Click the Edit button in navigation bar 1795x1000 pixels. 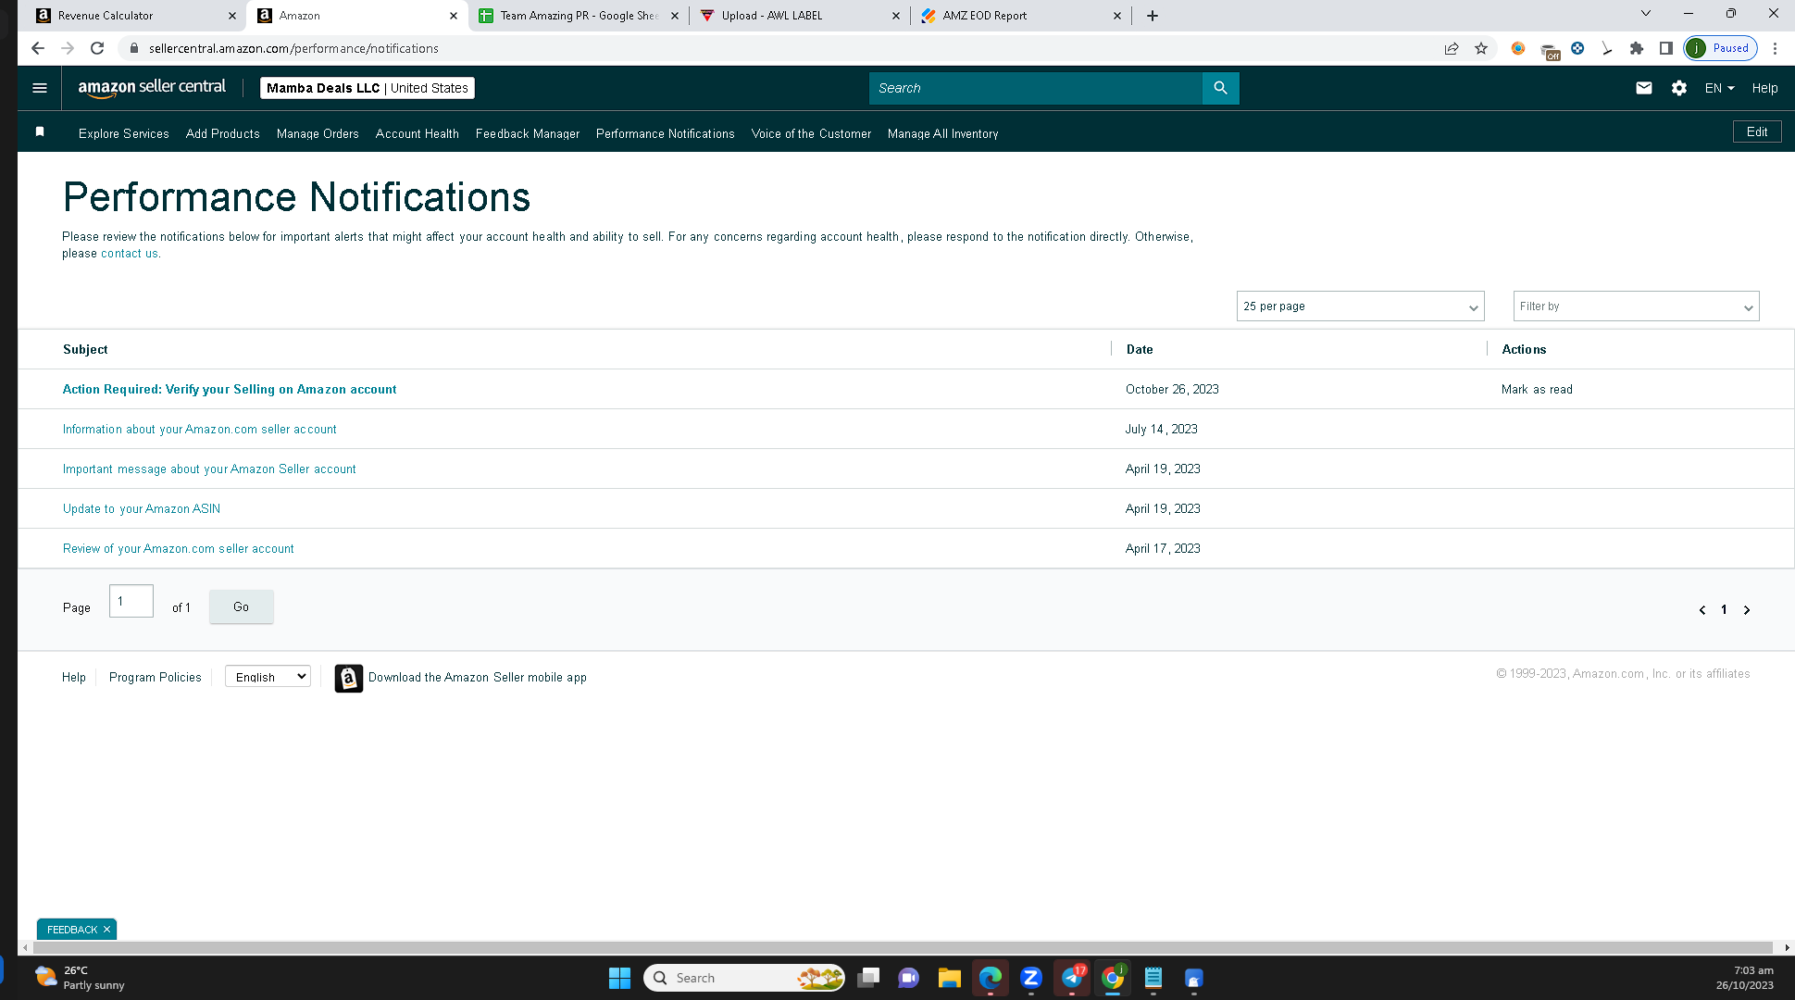pyautogui.click(x=1756, y=131)
